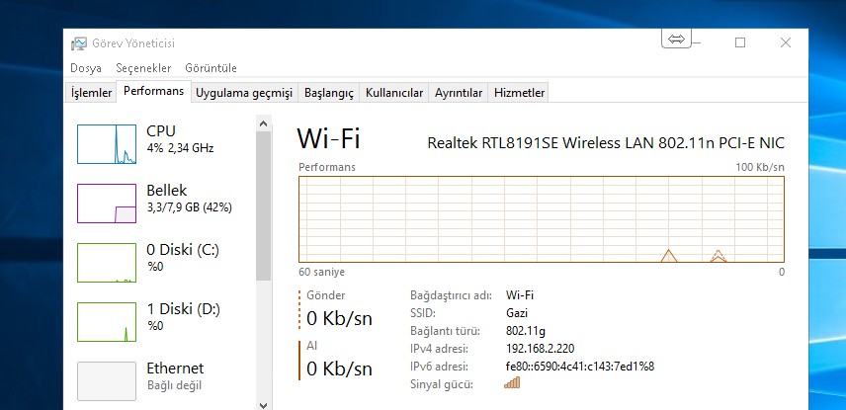
Task: Open the Dosya menu
Action: coord(86,68)
